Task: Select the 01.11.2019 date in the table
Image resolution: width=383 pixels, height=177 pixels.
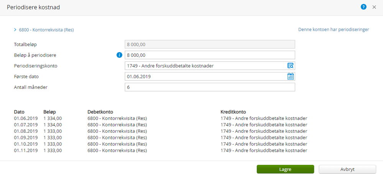Action: pos(26,151)
